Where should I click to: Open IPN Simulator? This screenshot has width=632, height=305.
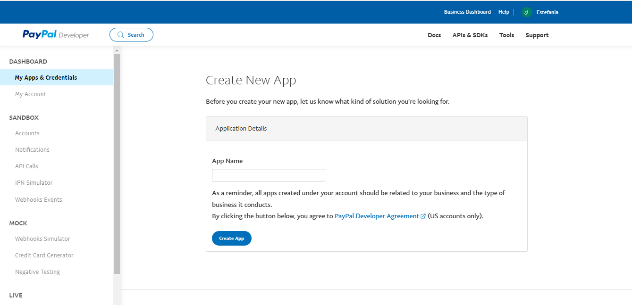[x=34, y=183]
